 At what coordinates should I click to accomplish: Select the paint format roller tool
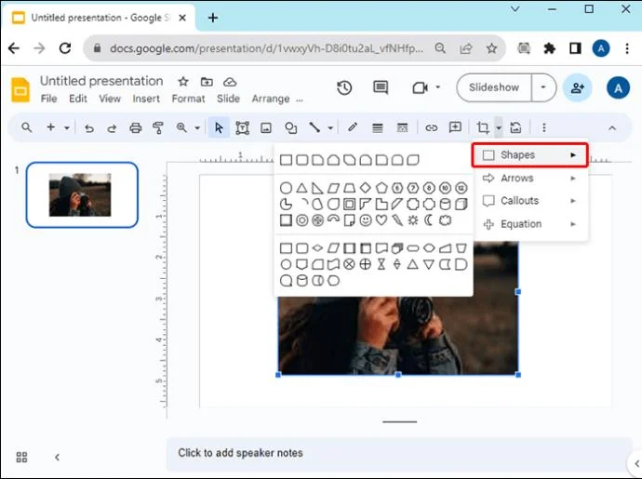click(x=157, y=127)
